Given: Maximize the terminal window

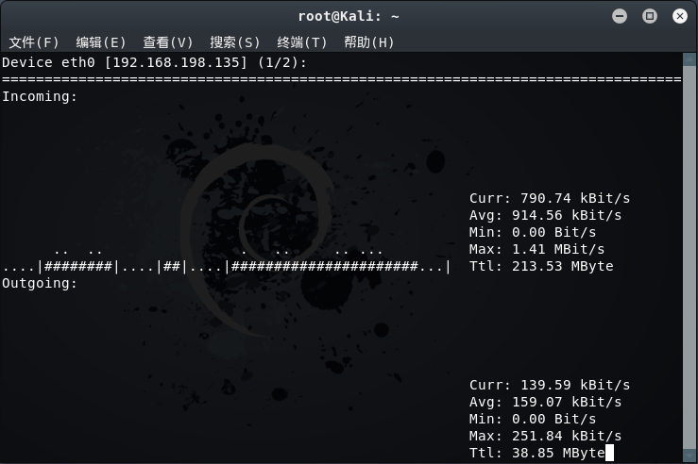Looking at the screenshot, I should pos(650,16).
